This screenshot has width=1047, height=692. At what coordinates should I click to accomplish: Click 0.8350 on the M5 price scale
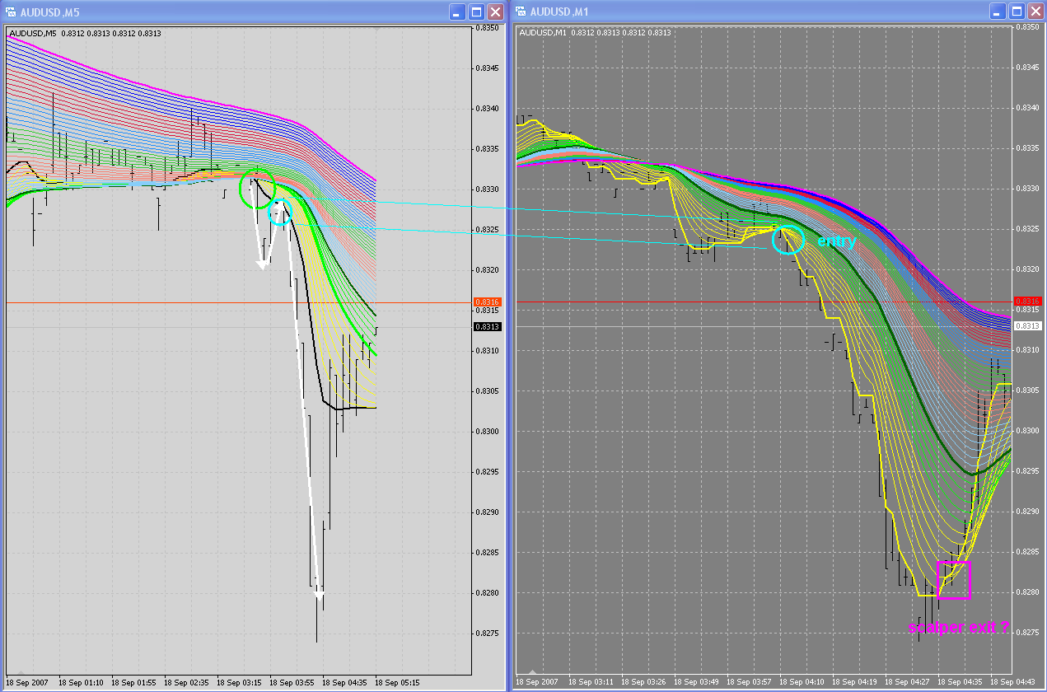click(x=488, y=28)
